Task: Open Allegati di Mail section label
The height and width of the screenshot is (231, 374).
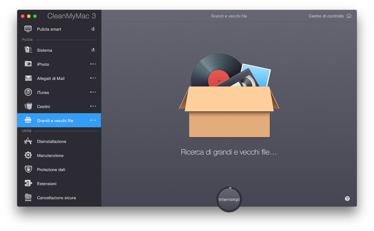Action: (51, 78)
